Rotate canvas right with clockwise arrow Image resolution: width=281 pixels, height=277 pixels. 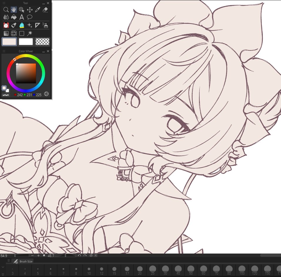point(85,255)
